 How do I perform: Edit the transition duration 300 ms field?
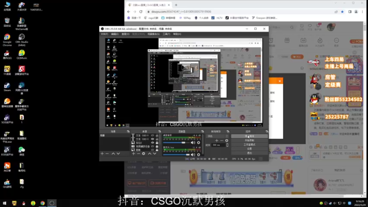point(218,145)
